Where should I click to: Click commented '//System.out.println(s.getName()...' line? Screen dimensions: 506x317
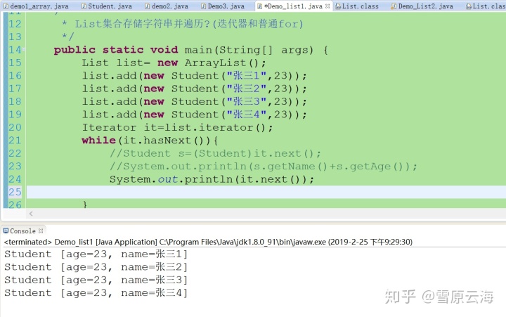click(x=263, y=167)
